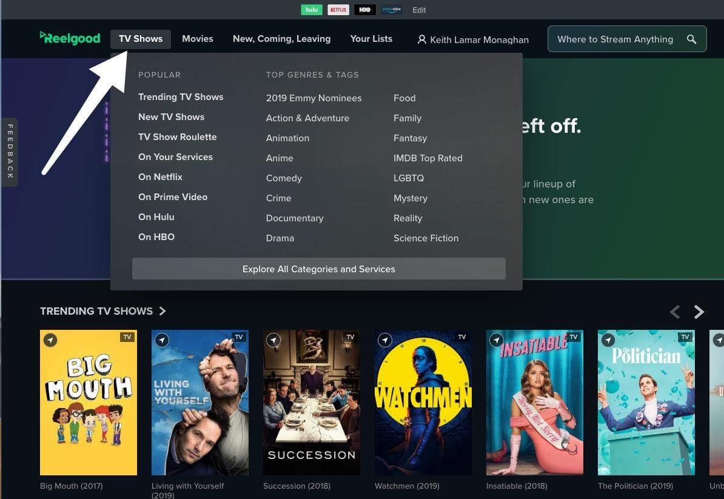Select On Your Services entry
Screen dimensions: 724x499
[x=175, y=157]
